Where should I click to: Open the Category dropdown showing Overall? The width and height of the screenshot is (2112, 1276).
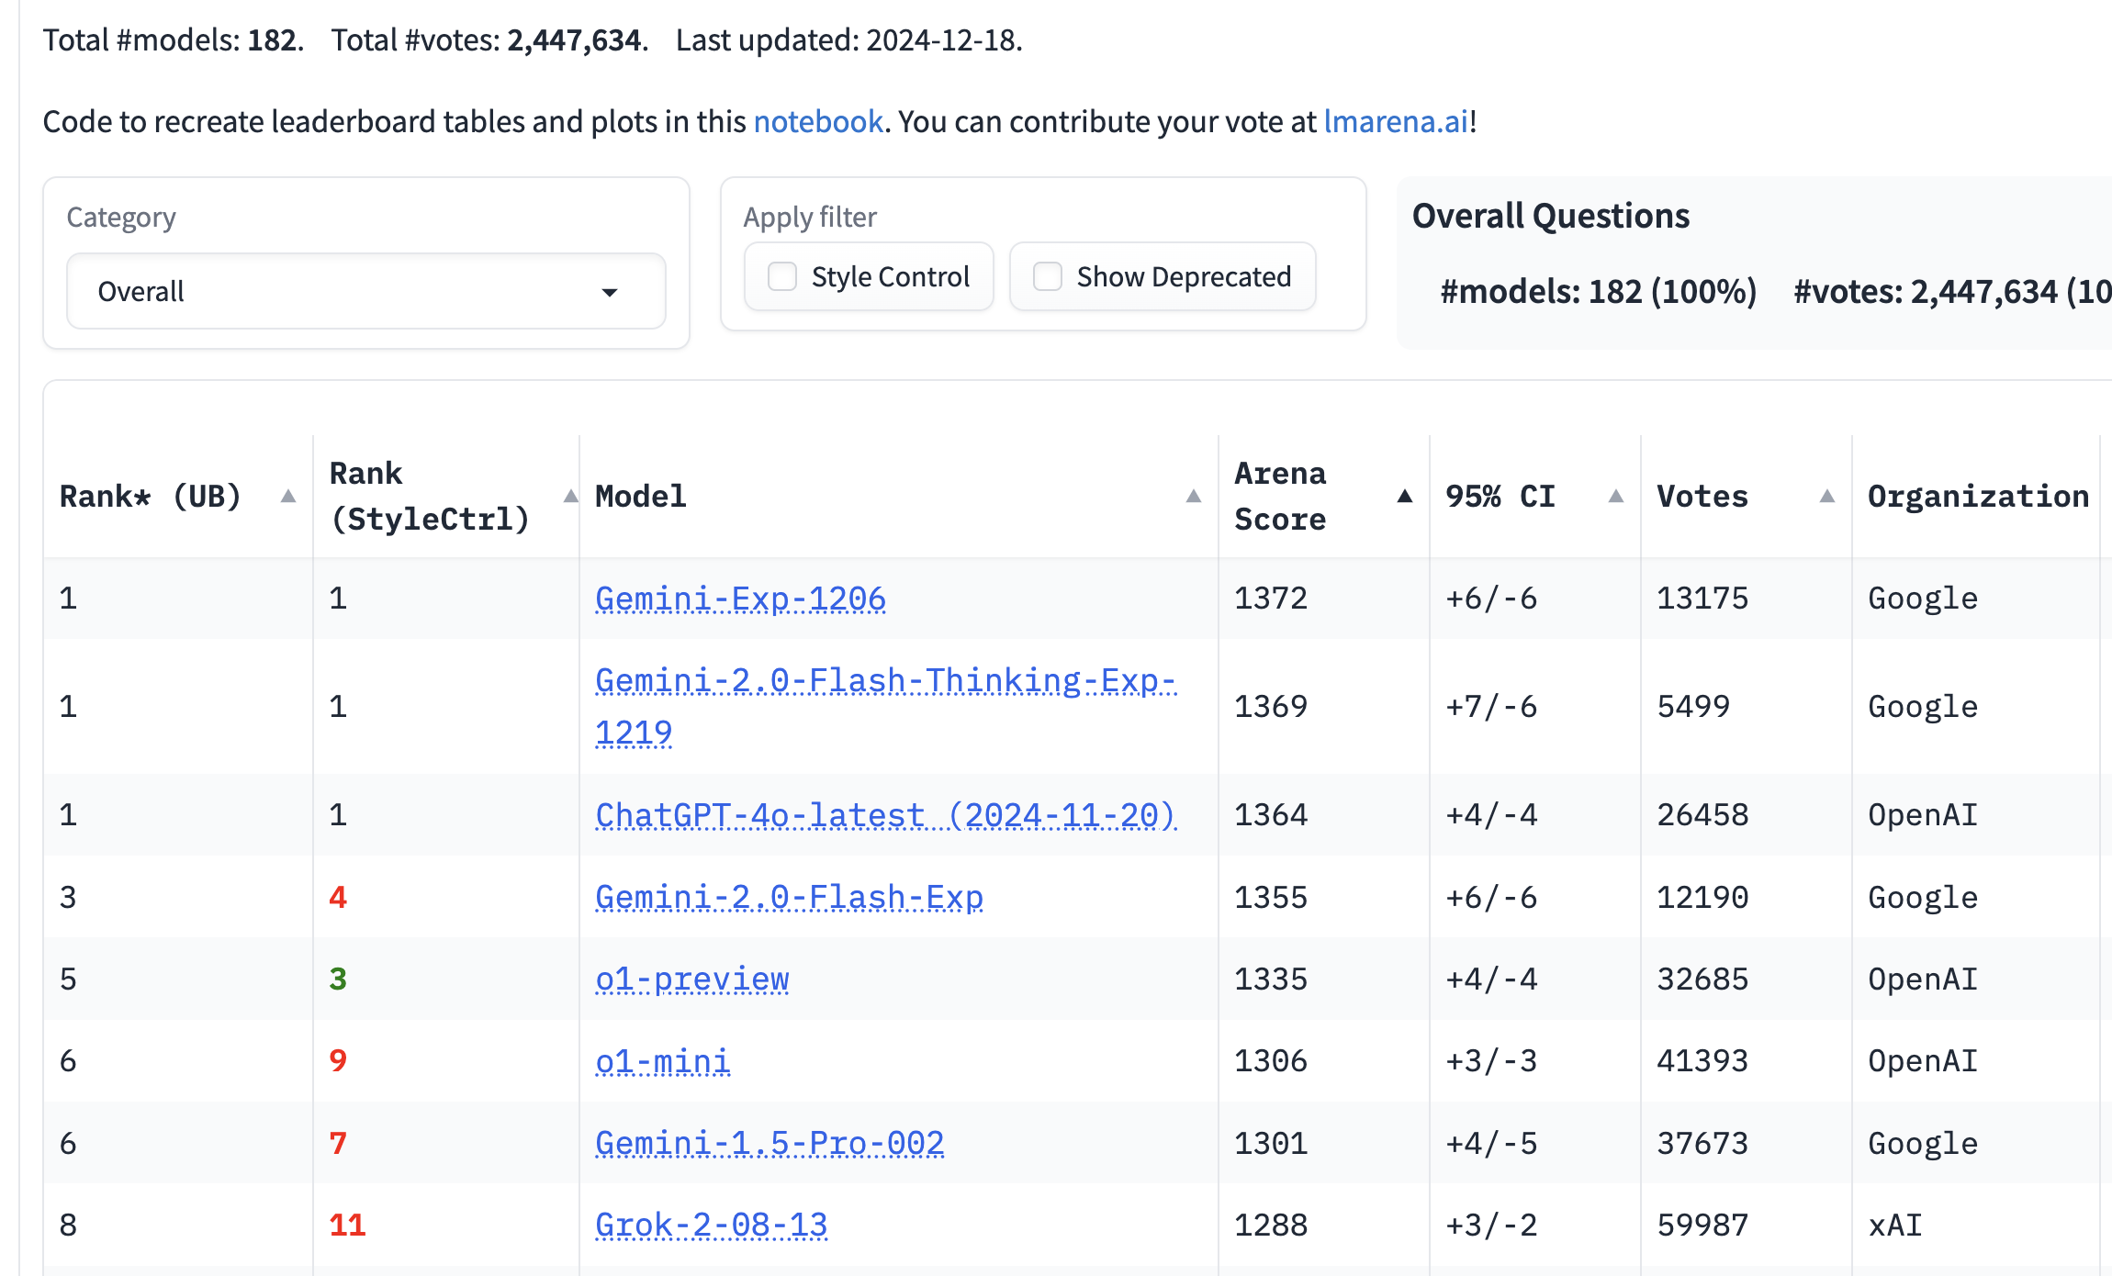coord(365,292)
